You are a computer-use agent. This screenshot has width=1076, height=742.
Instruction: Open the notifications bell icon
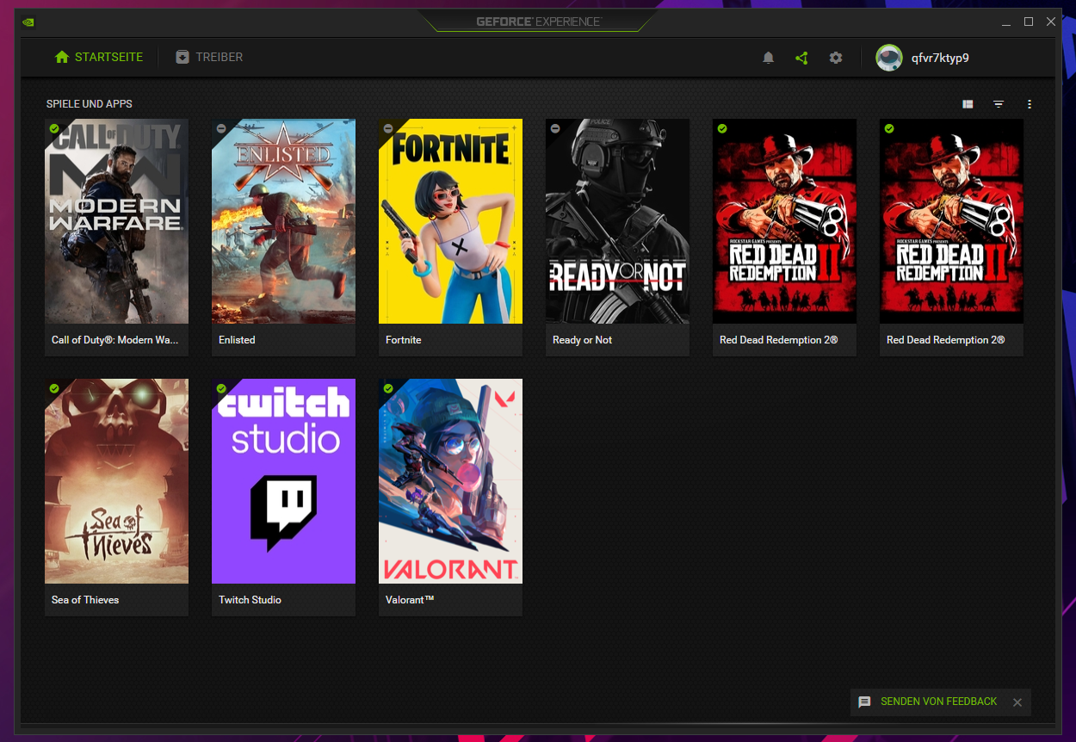[x=769, y=58]
